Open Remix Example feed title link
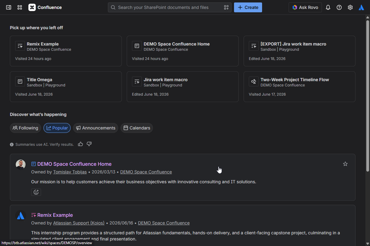The width and height of the screenshot is (370, 246). point(55,215)
